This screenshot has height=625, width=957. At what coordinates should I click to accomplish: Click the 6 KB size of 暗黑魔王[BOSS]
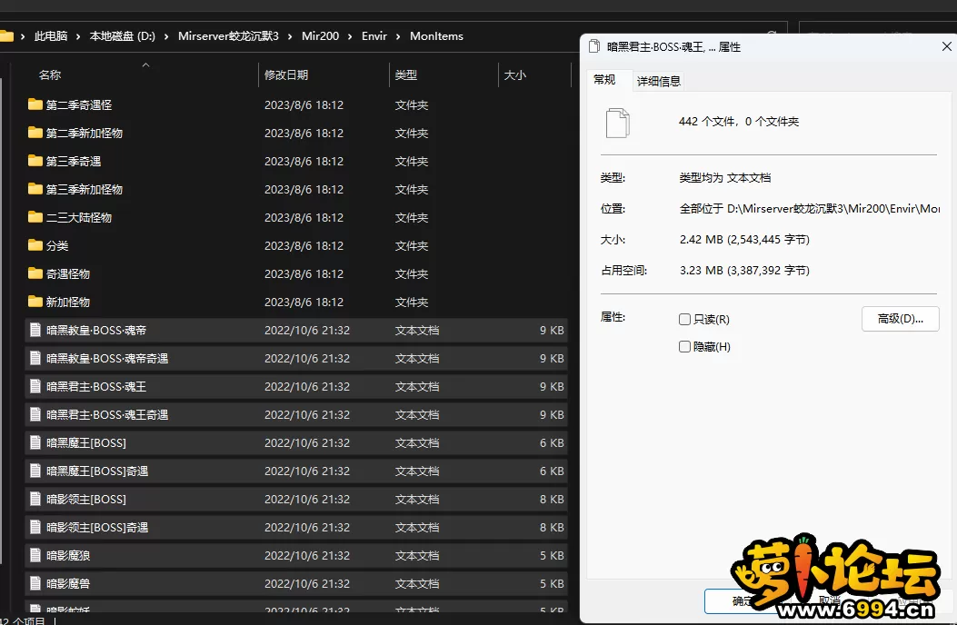click(x=552, y=442)
